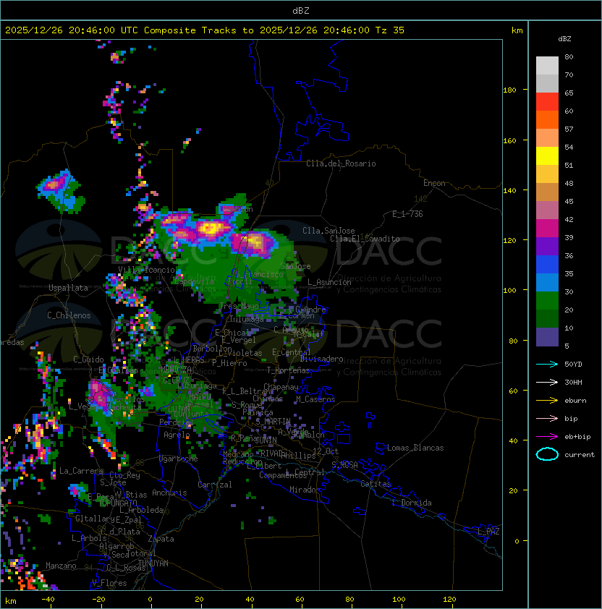Screen dimensions: 602x609
Task: Select the indigo swatch between 10 and 5 dBZ
Action: point(547,337)
